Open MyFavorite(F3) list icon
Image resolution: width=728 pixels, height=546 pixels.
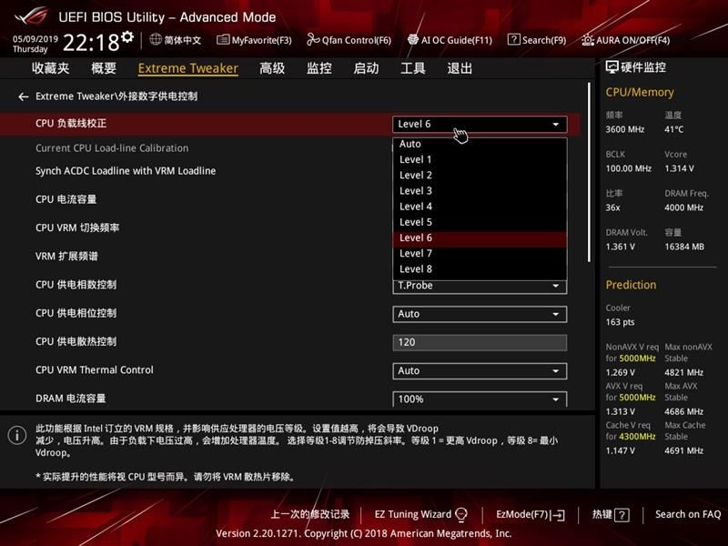(x=223, y=40)
